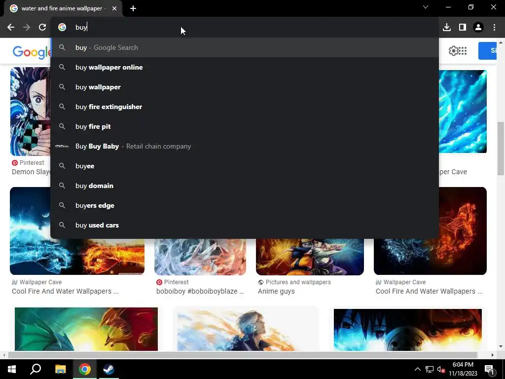The image size is (505, 379).
Task: Open the green and red dragons thumbnail
Action: (x=86, y=329)
